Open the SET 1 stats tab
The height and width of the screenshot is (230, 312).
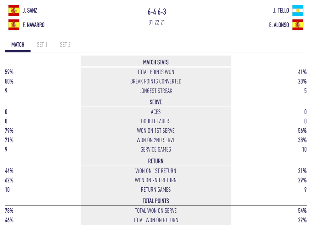coord(42,45)
